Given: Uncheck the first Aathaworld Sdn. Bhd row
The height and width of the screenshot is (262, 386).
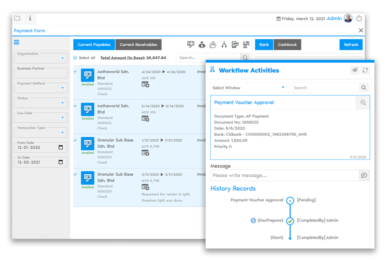Looking at the screenshot, I should [75, 72].
